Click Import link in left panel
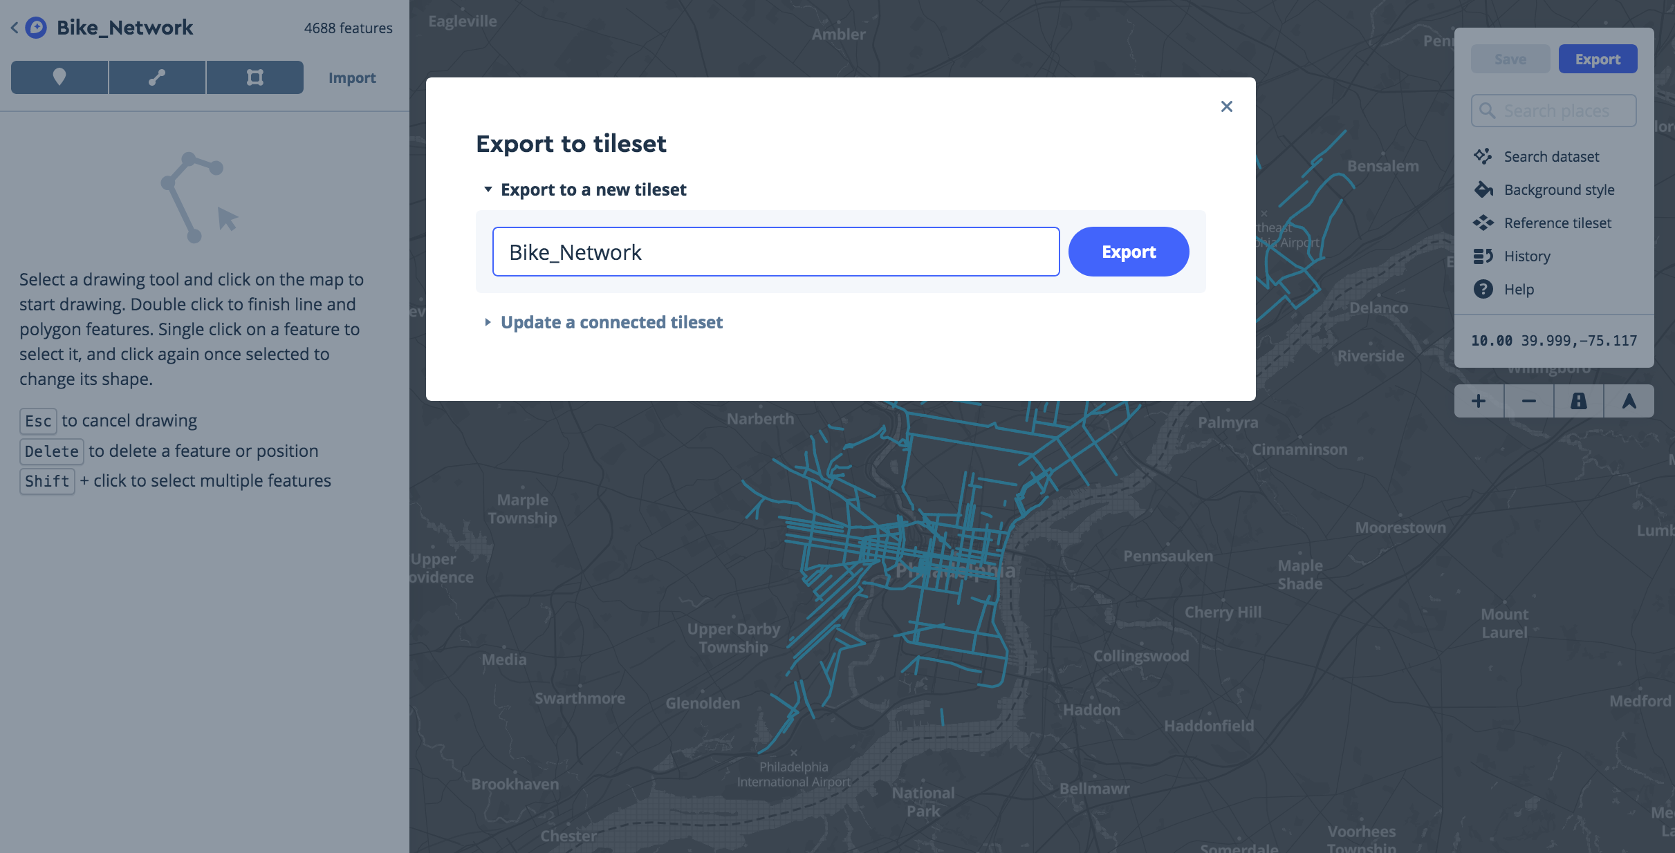 coord(352,78)
